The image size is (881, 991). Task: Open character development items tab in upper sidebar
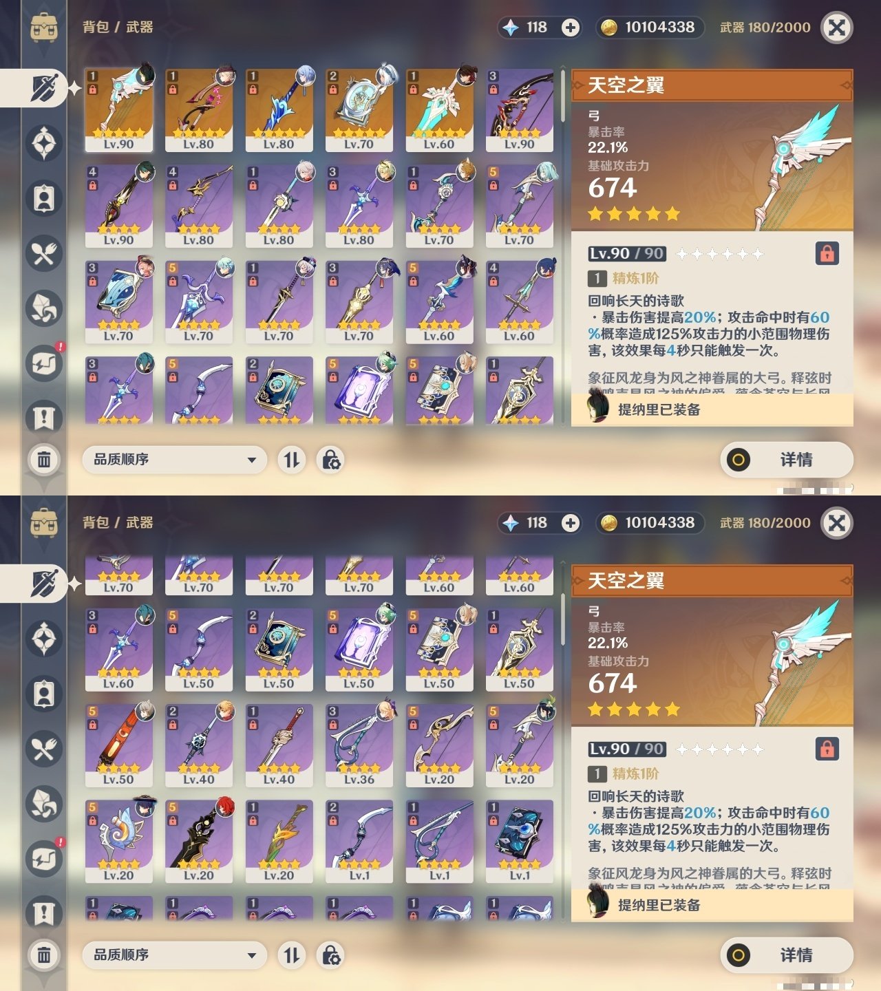pos(44,198)
